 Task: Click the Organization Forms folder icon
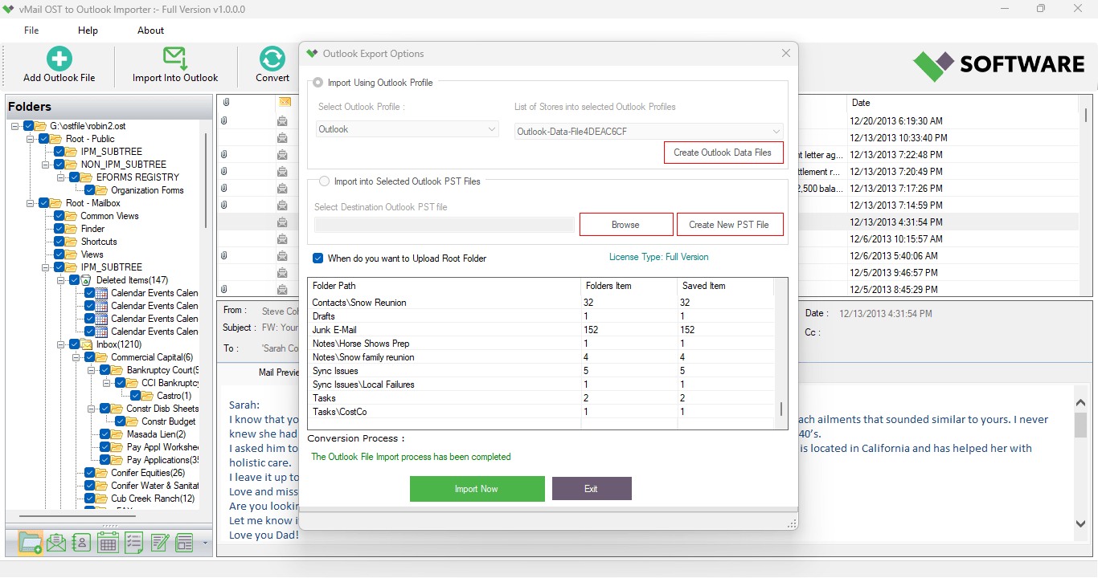(x=101, y=190)
